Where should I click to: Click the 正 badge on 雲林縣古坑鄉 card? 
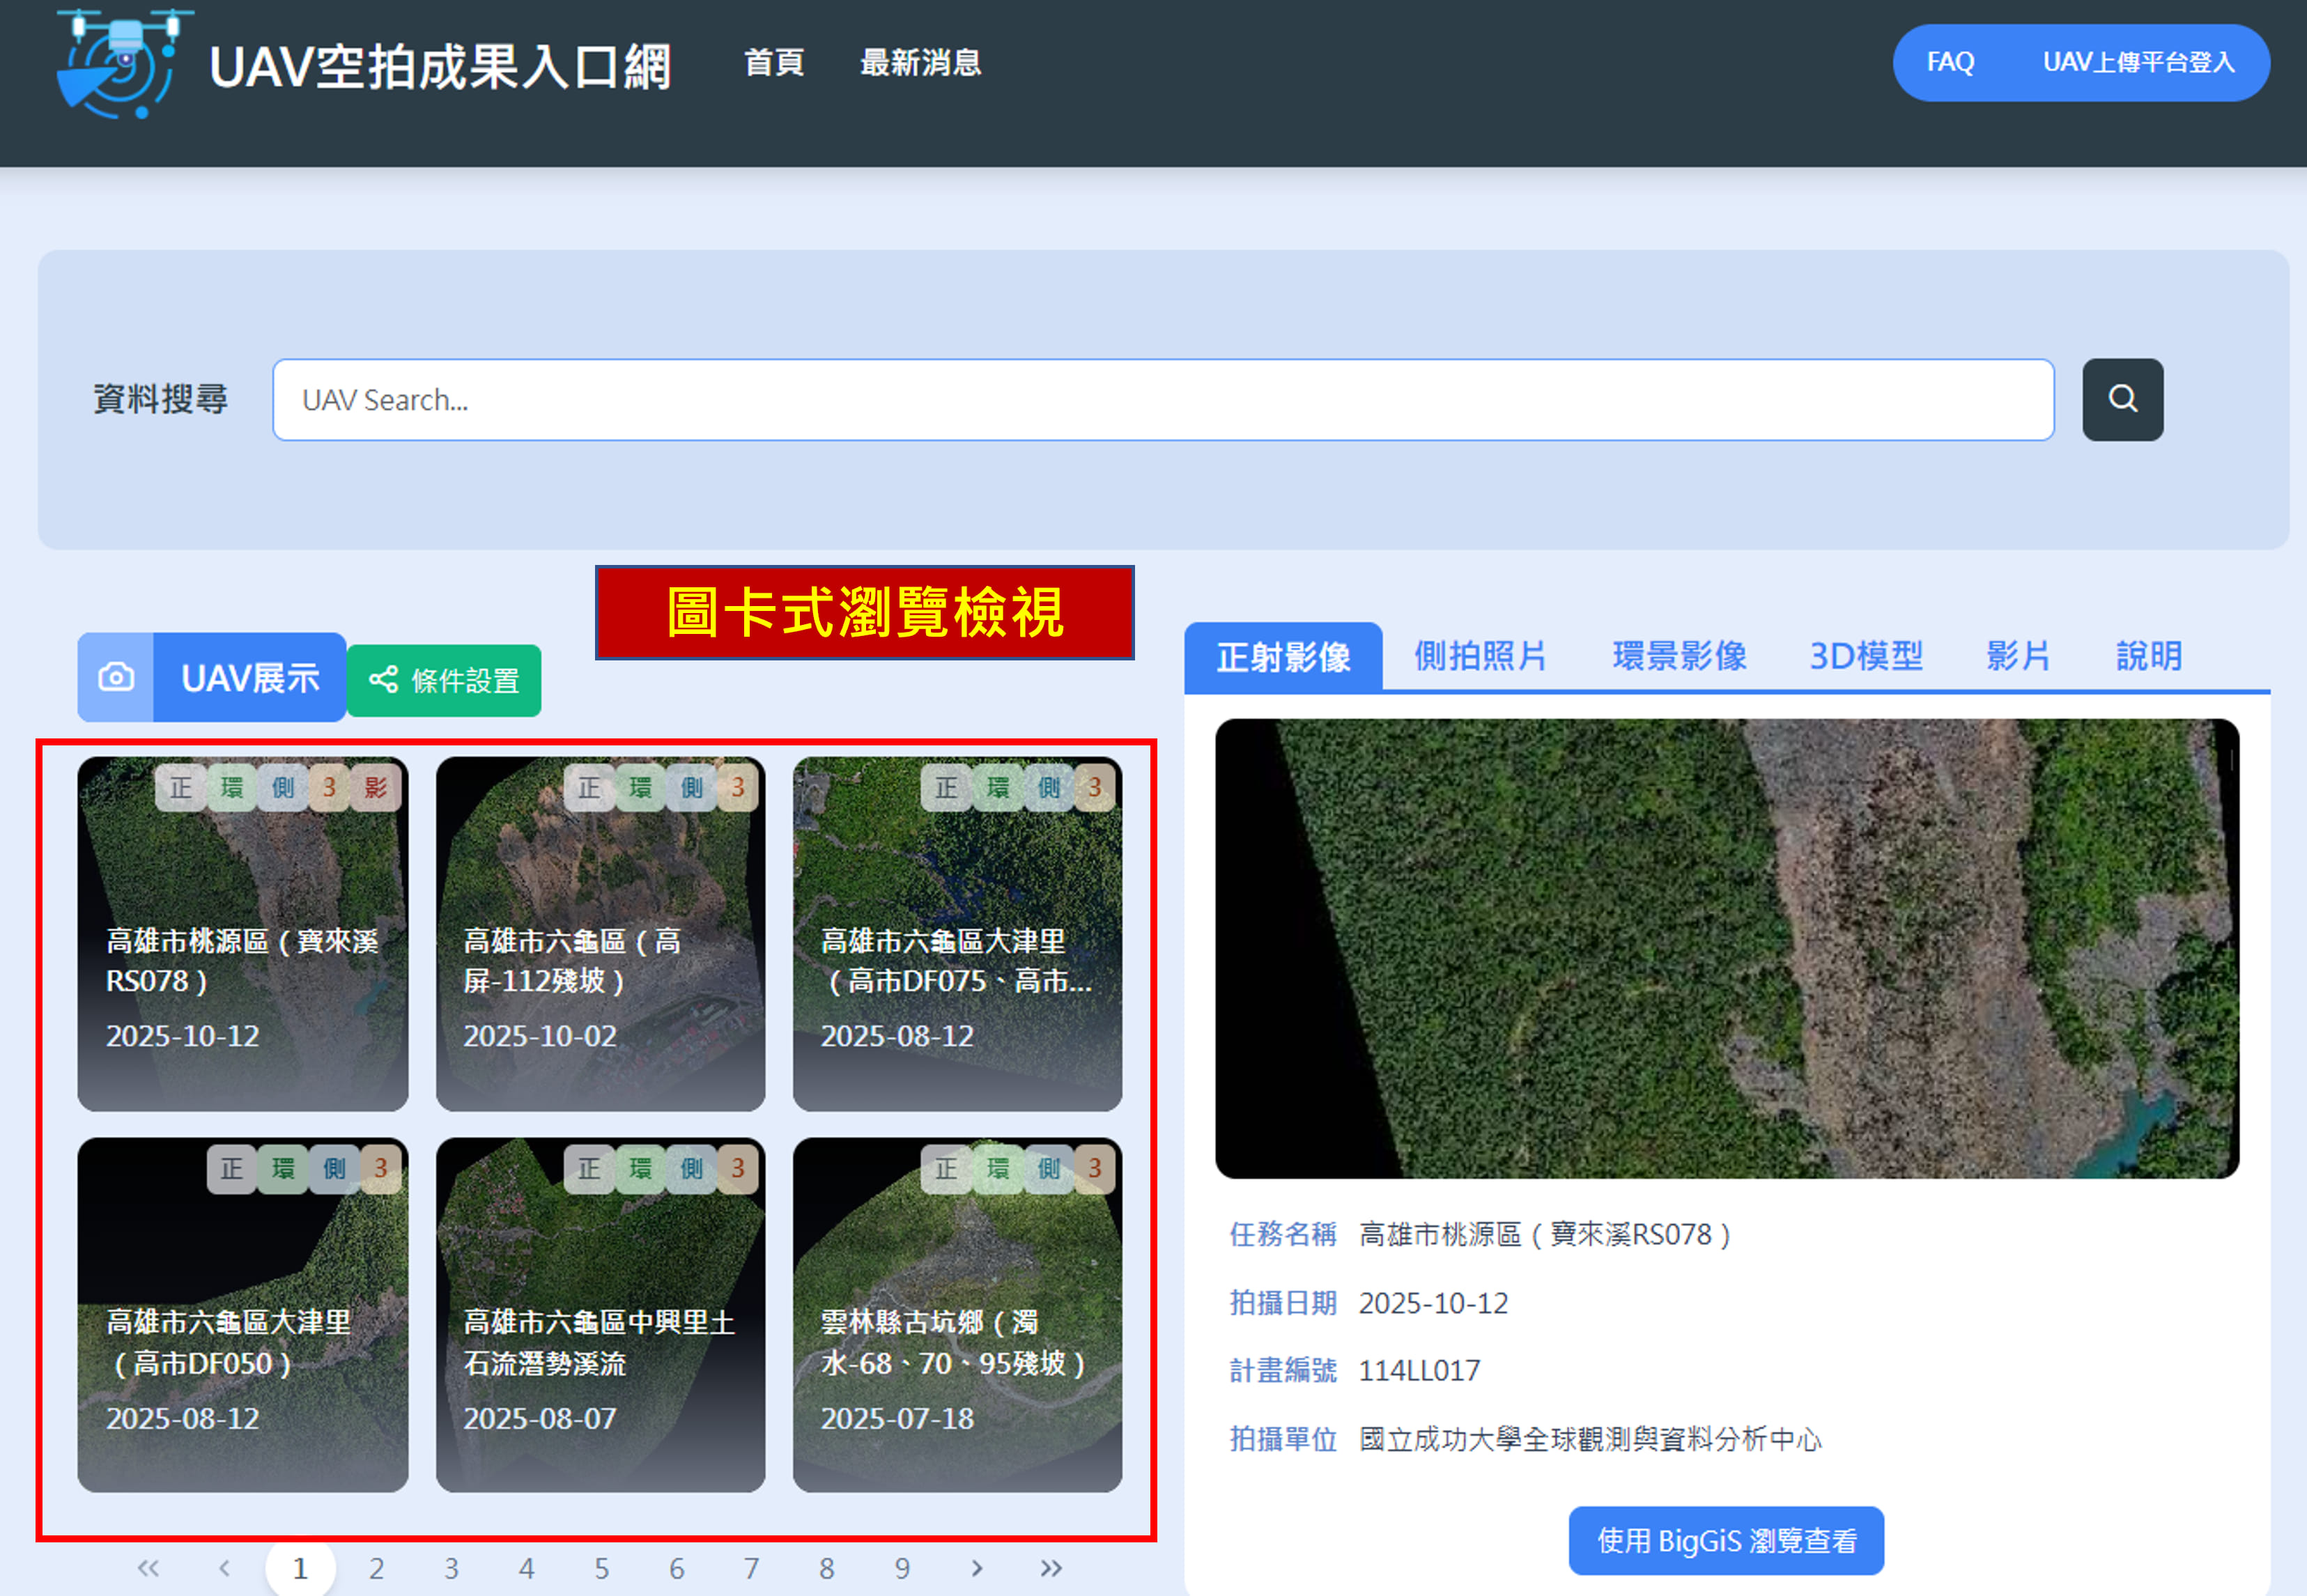click(x=946, y=1168)
